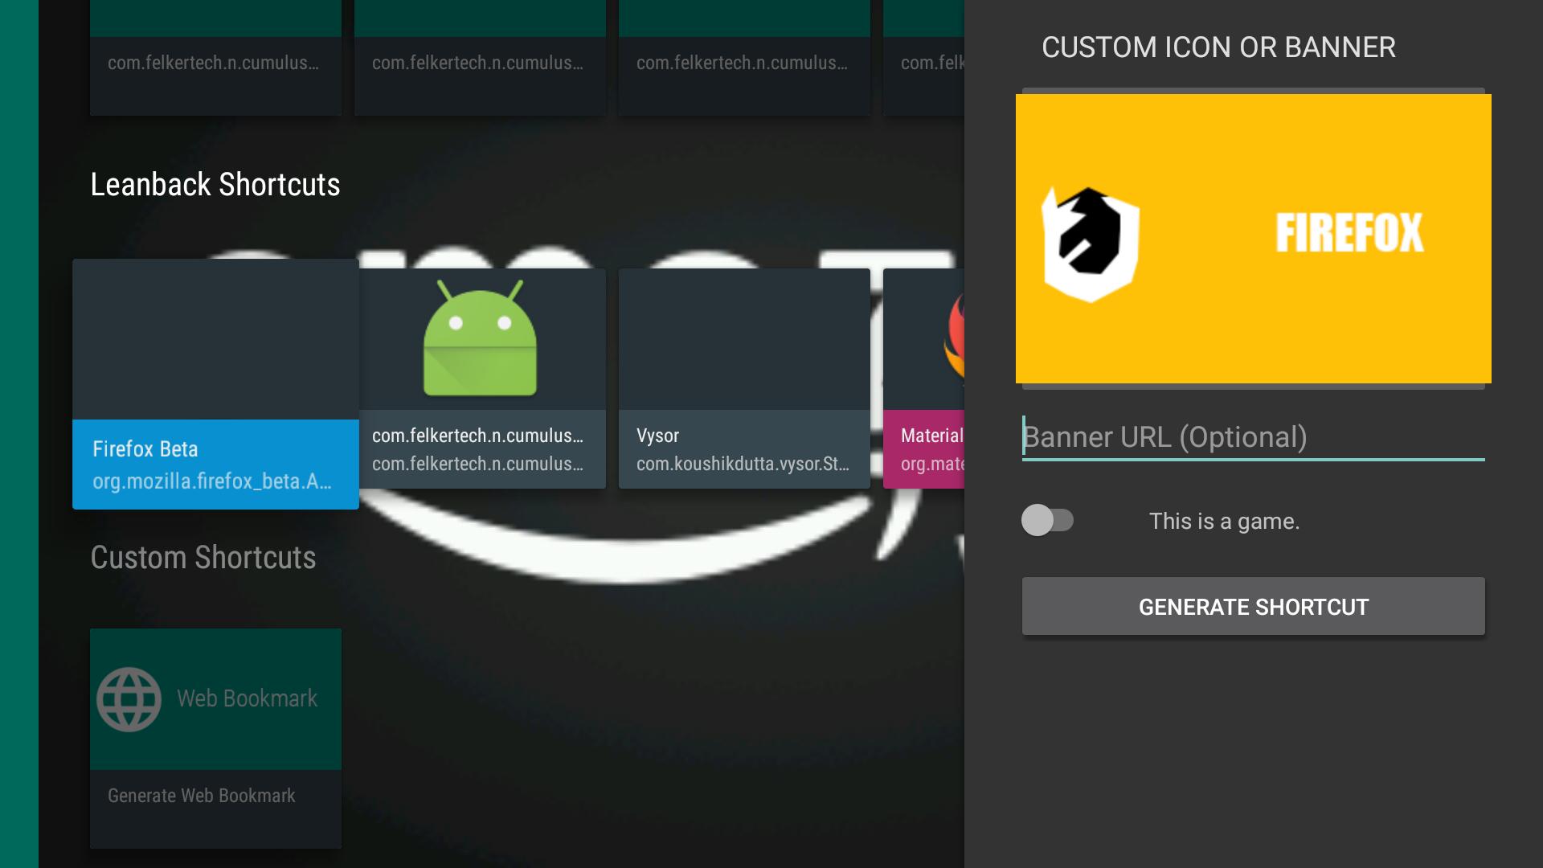1543x868 pixels.
Task: Click the Firefox shield logo in banner
Action: click(1090, 244)
